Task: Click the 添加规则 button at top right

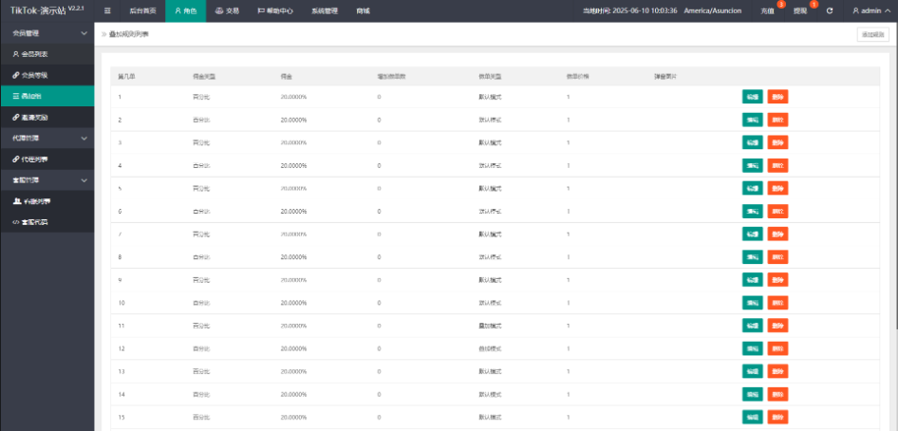Action: click(872, 35)
